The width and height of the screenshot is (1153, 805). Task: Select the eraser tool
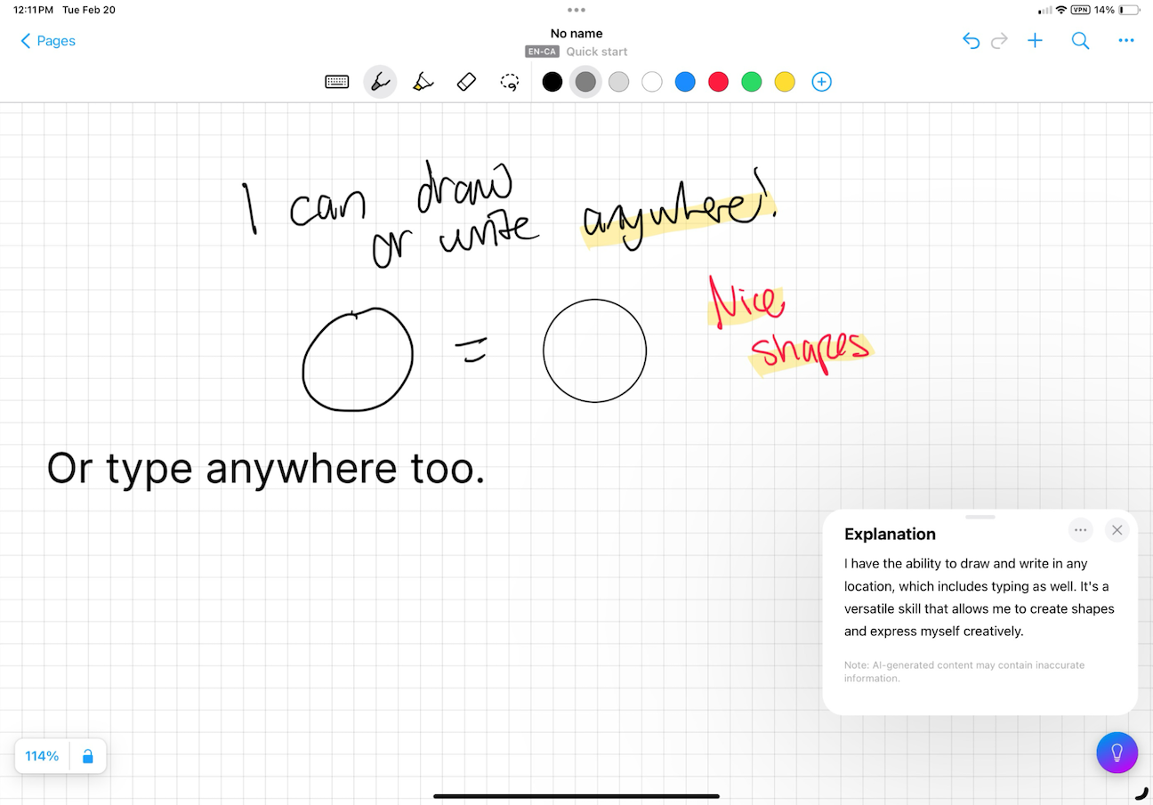(x=466, y=82)
